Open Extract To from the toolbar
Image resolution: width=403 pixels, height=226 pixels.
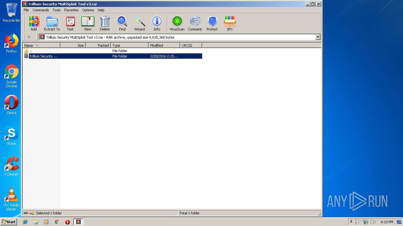pyautogui.click(x=52, y=24)
